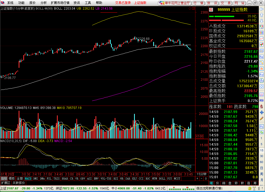Click the F5 chart toggle icon
The height and width of the screenshot is (192, 265).
[x=262, y=127]
